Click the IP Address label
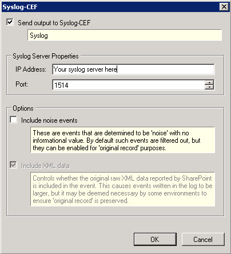The image size is (231, 254). (31, 69)
